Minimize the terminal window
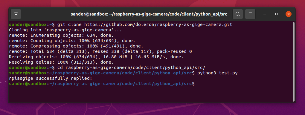Viewport: 305px width, 115px height. pyautogui.click(x=264, y=14)
